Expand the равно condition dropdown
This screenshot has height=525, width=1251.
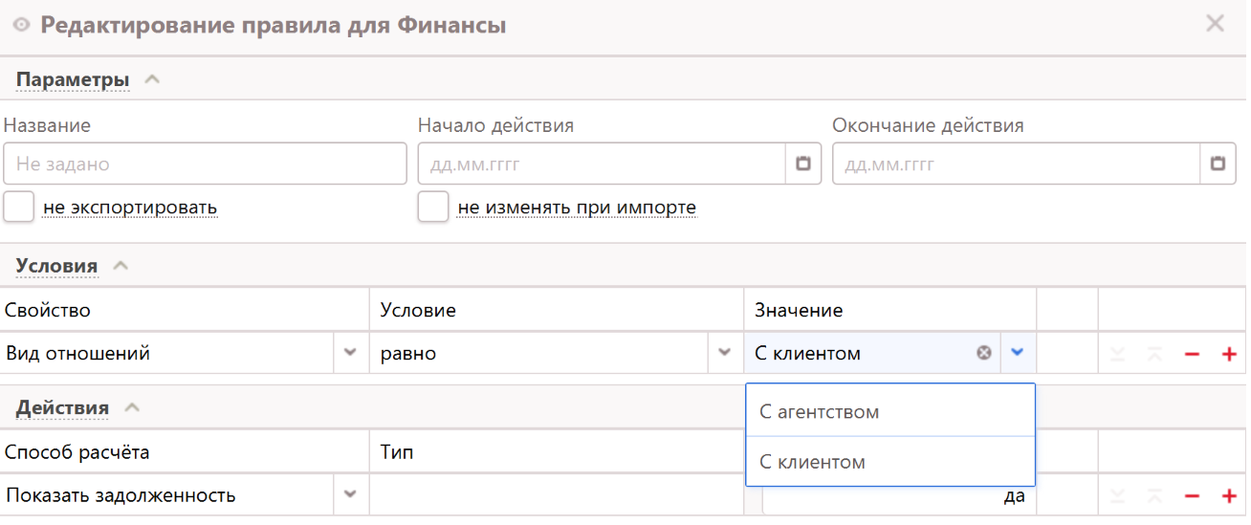pos(725,353)
